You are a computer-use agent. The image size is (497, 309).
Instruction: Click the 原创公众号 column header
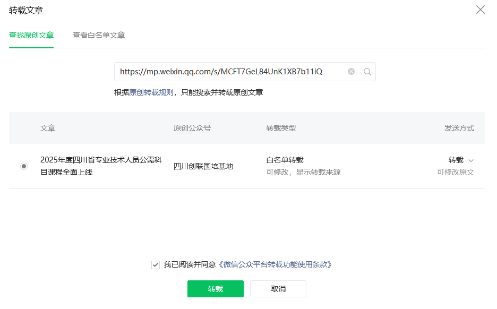pos(192,128)
